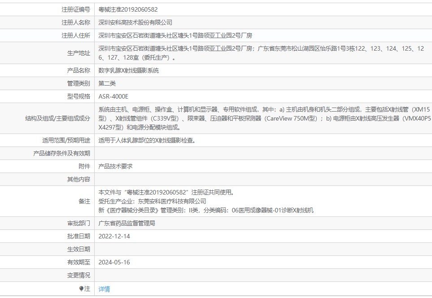
Task: Click the 有效期至 label
Action: (79, 262)
